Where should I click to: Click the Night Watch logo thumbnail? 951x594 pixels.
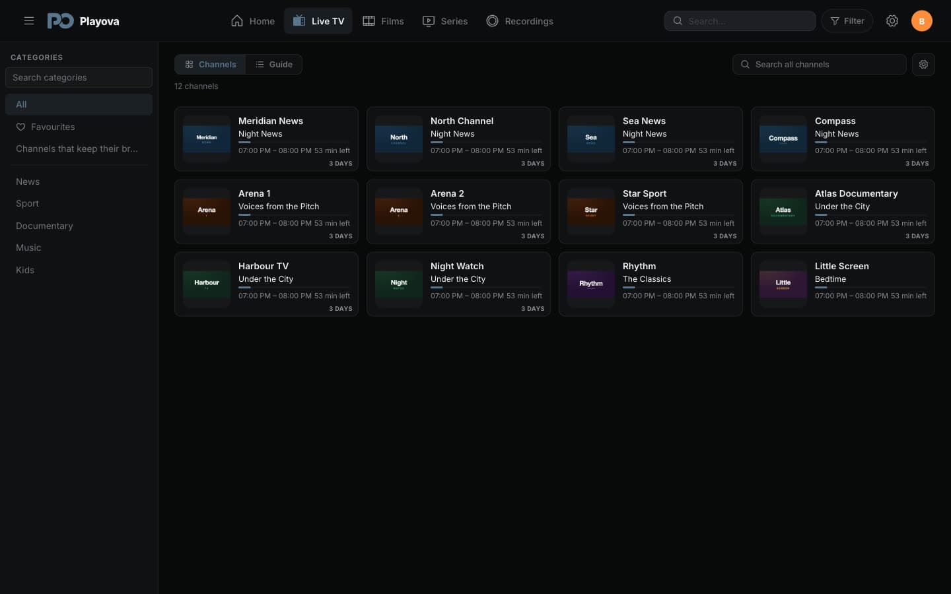[399, 284]
